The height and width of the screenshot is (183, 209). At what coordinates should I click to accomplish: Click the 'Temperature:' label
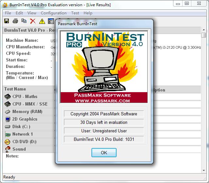click(20, 73)
